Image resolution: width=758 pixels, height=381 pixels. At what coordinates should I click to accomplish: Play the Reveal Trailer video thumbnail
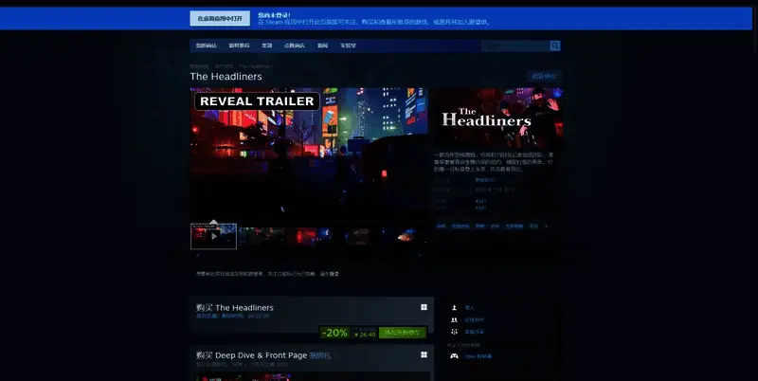213,236
